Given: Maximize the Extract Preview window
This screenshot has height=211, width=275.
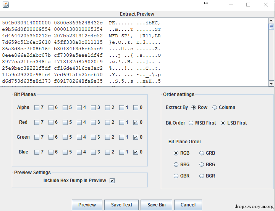Looking at the screenshot, I should (x=248, y=5).
